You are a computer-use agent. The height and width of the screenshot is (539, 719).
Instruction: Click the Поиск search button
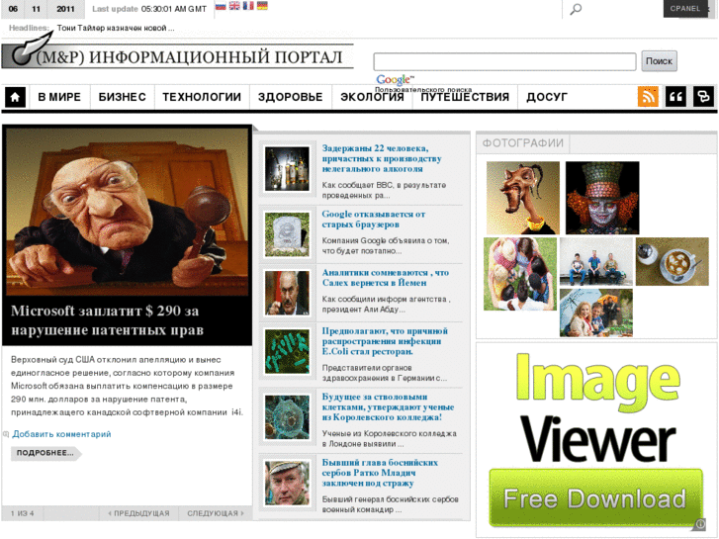click(659, 61)
